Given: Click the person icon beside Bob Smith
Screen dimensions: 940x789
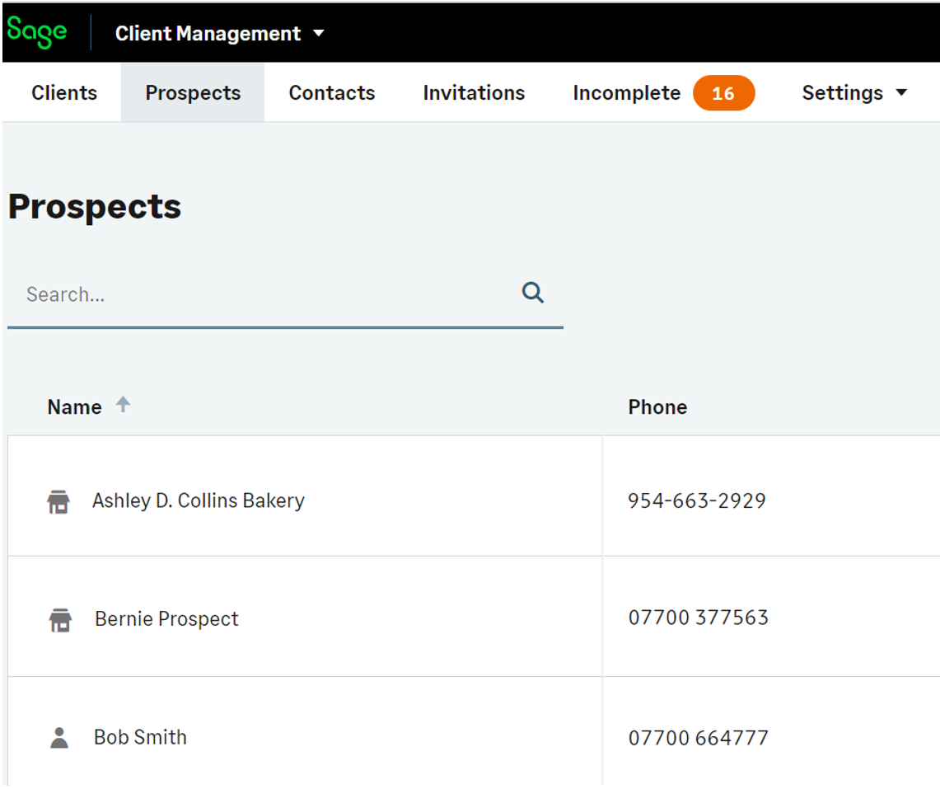Looking at the screenshot, I should (x=59, y=738).
